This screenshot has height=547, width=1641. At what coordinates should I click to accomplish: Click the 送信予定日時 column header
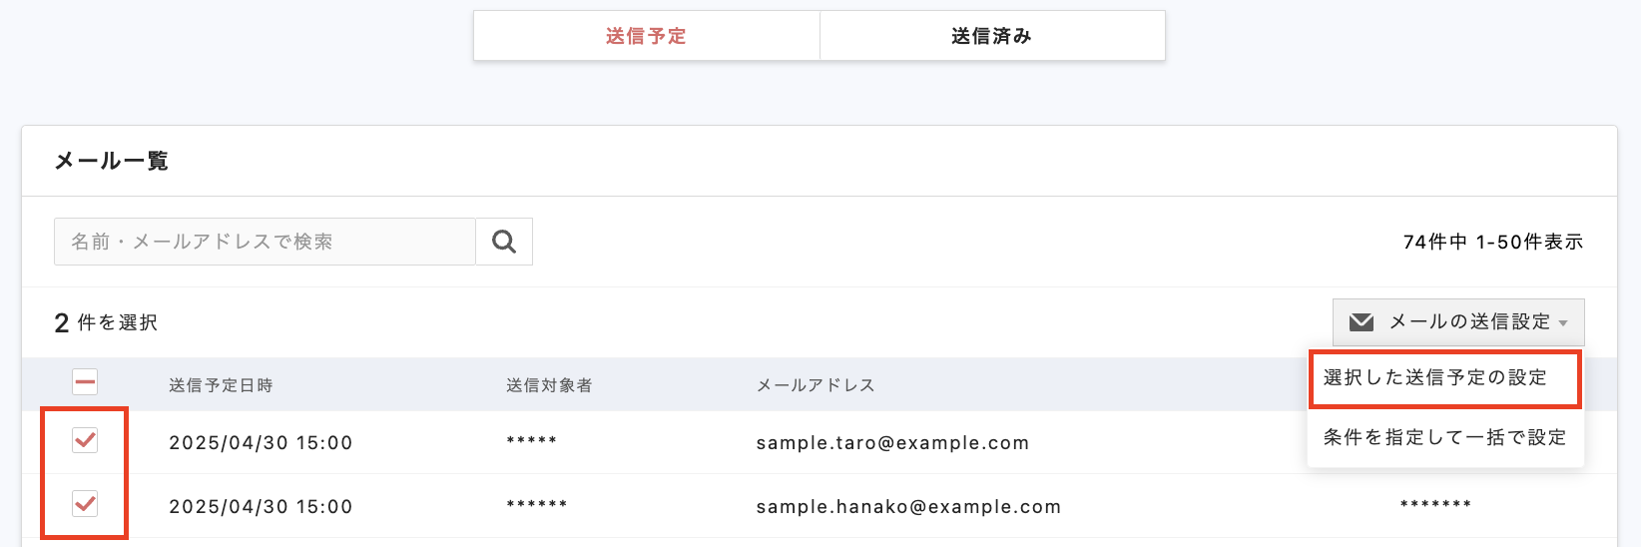point(221,385)
